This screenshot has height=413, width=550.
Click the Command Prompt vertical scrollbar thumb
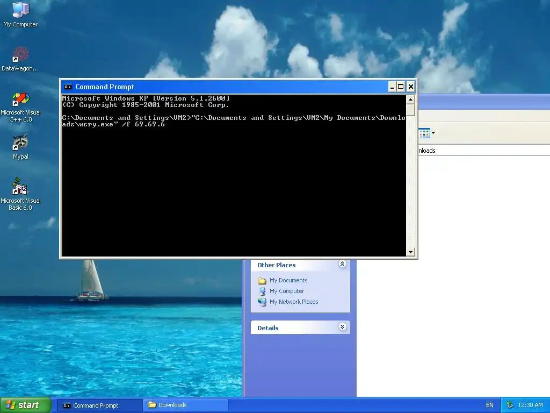(410, 110)
